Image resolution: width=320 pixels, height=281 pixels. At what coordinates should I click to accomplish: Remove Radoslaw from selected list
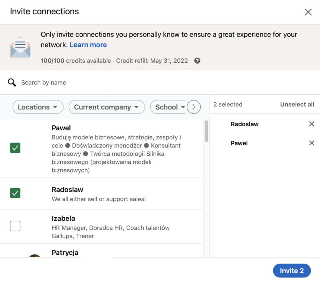coord(312,124)
